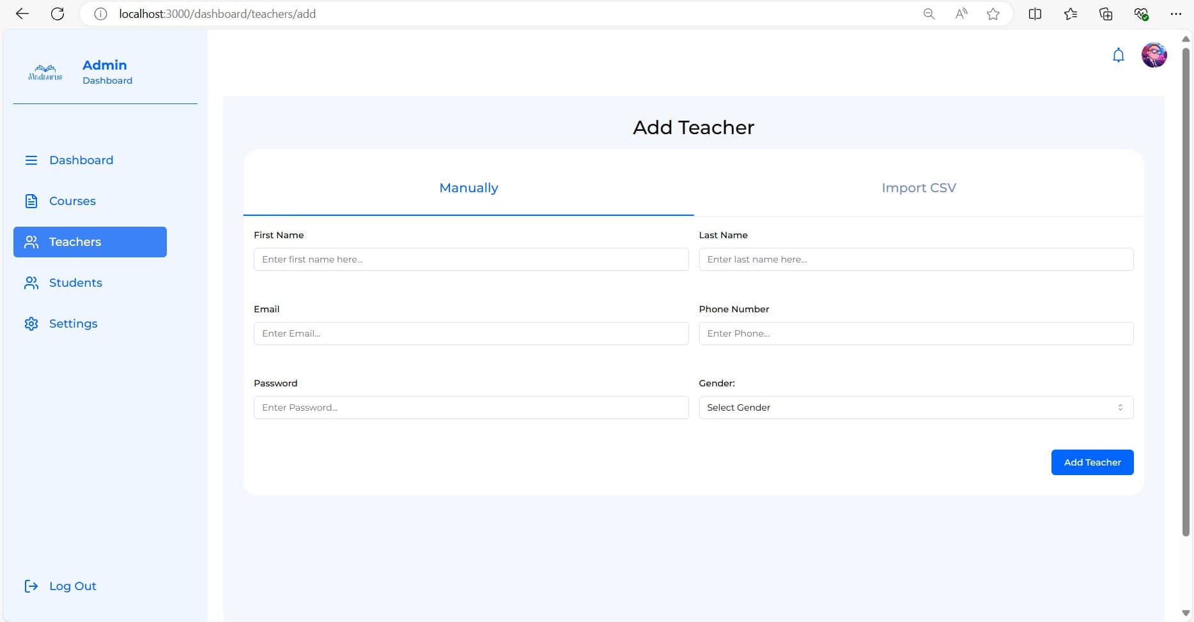Open Courses in the sidebar

tap(72, 201)
